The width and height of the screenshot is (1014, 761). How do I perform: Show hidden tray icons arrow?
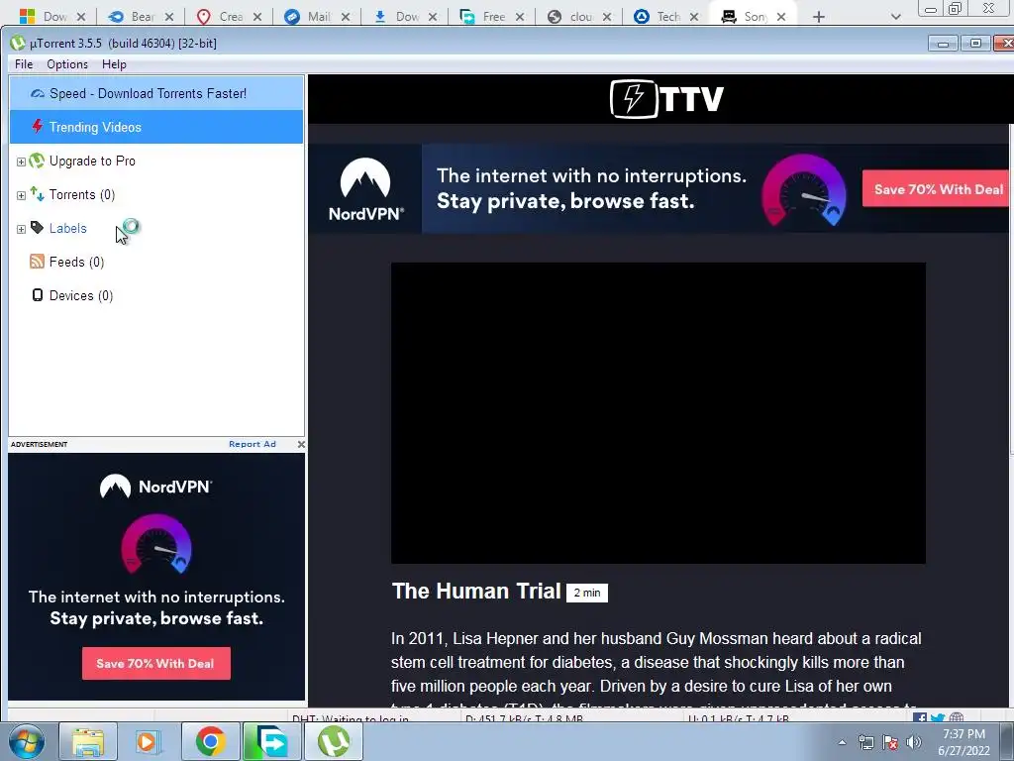pos(842,742)
